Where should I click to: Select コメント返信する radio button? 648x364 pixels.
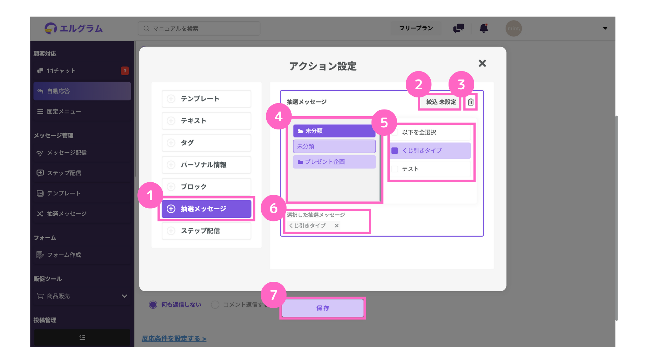point(215,305)
